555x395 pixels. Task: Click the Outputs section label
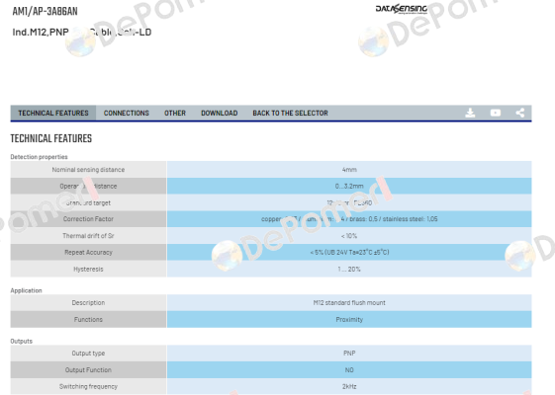pyautogui.click(x=21, y=341)
